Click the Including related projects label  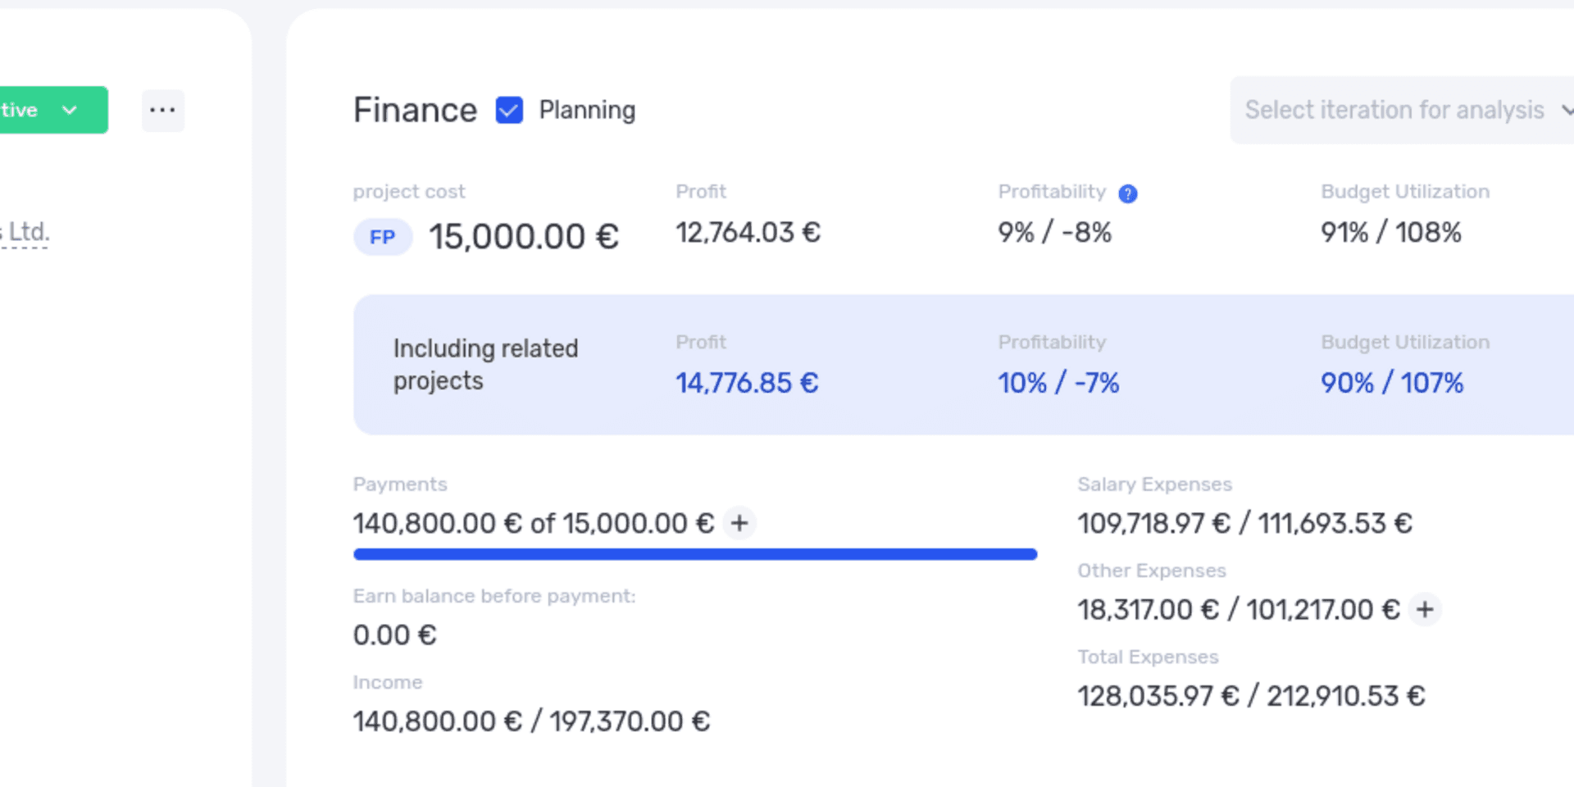click(485, 365)
